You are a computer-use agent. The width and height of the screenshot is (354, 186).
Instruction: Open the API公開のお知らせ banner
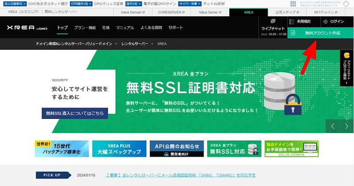click(177, 149)
